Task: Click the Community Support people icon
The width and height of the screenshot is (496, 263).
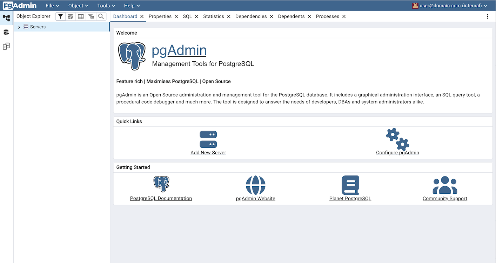Action: (445, 185)
